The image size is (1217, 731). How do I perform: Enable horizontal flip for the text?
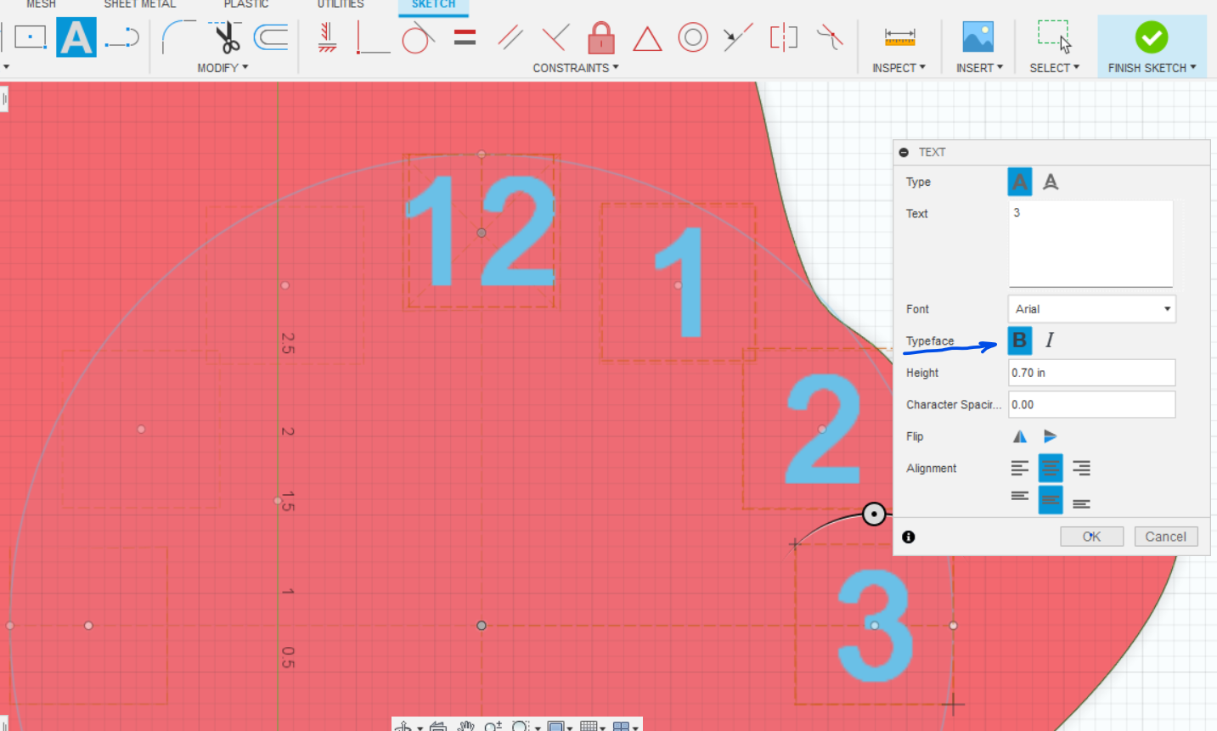point(1019,436)
